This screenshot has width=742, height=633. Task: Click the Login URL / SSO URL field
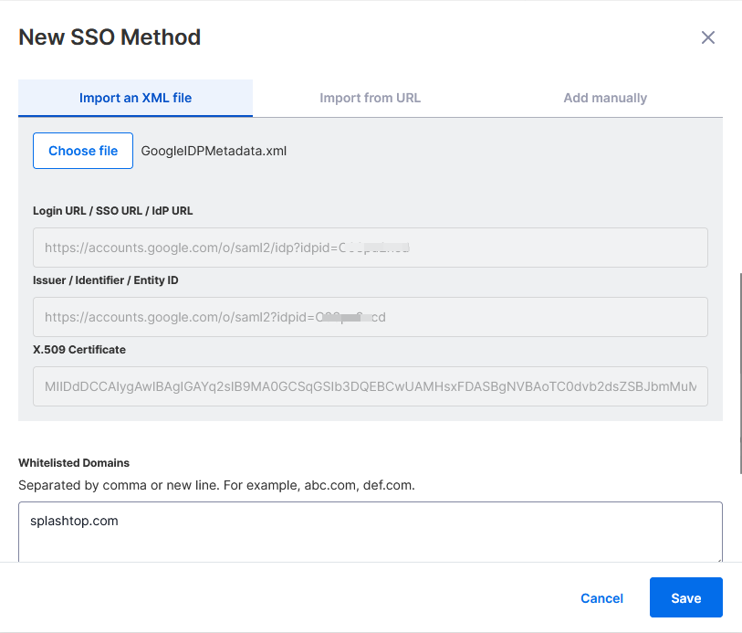370,248
